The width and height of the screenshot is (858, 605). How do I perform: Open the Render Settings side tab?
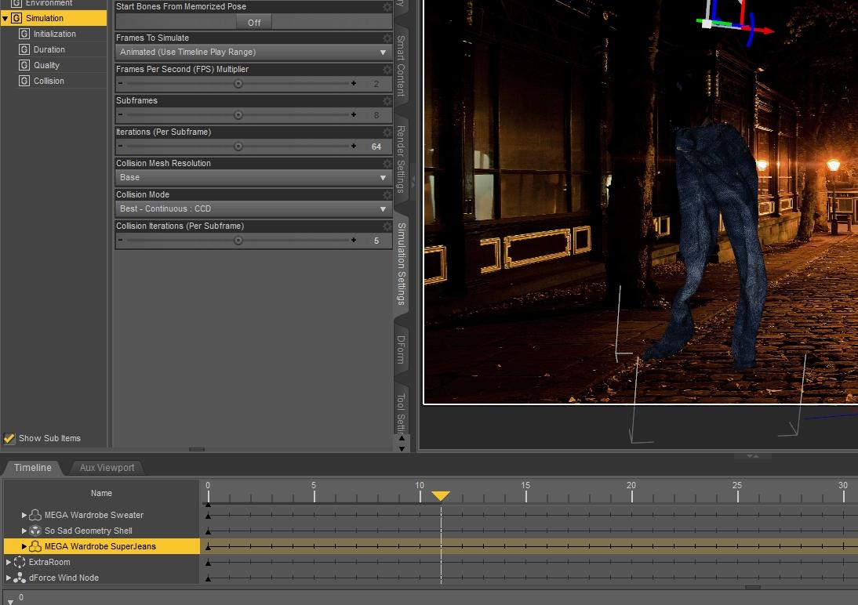(400, 158)
